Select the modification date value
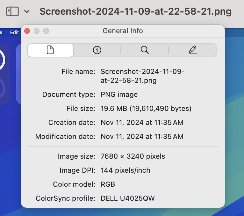Screen dimensions: 244x216 [142, 137]
